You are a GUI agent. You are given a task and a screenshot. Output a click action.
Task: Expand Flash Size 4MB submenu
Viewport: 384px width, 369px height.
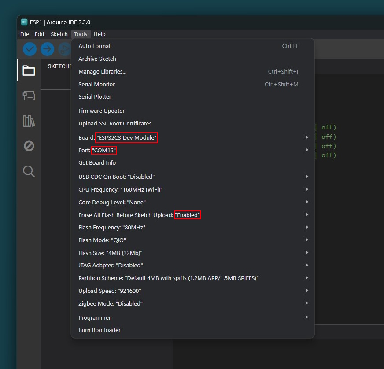[192, 253]
